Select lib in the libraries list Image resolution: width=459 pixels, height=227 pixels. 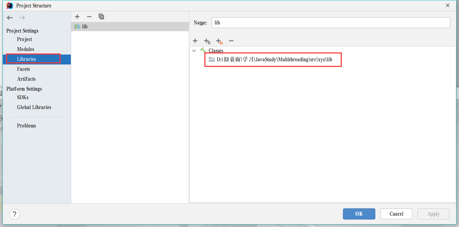click(130, 27)
